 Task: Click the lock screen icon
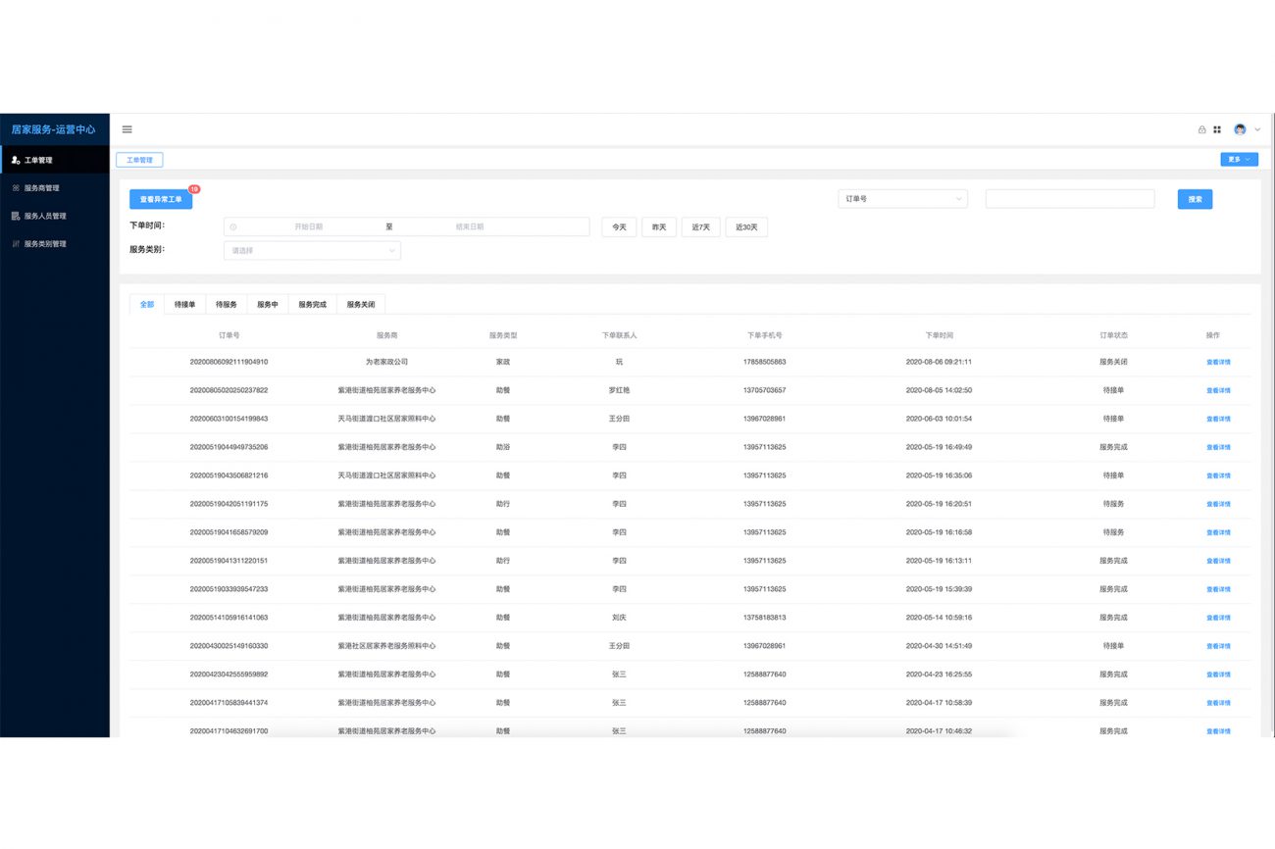click(x=1202, y=129)
